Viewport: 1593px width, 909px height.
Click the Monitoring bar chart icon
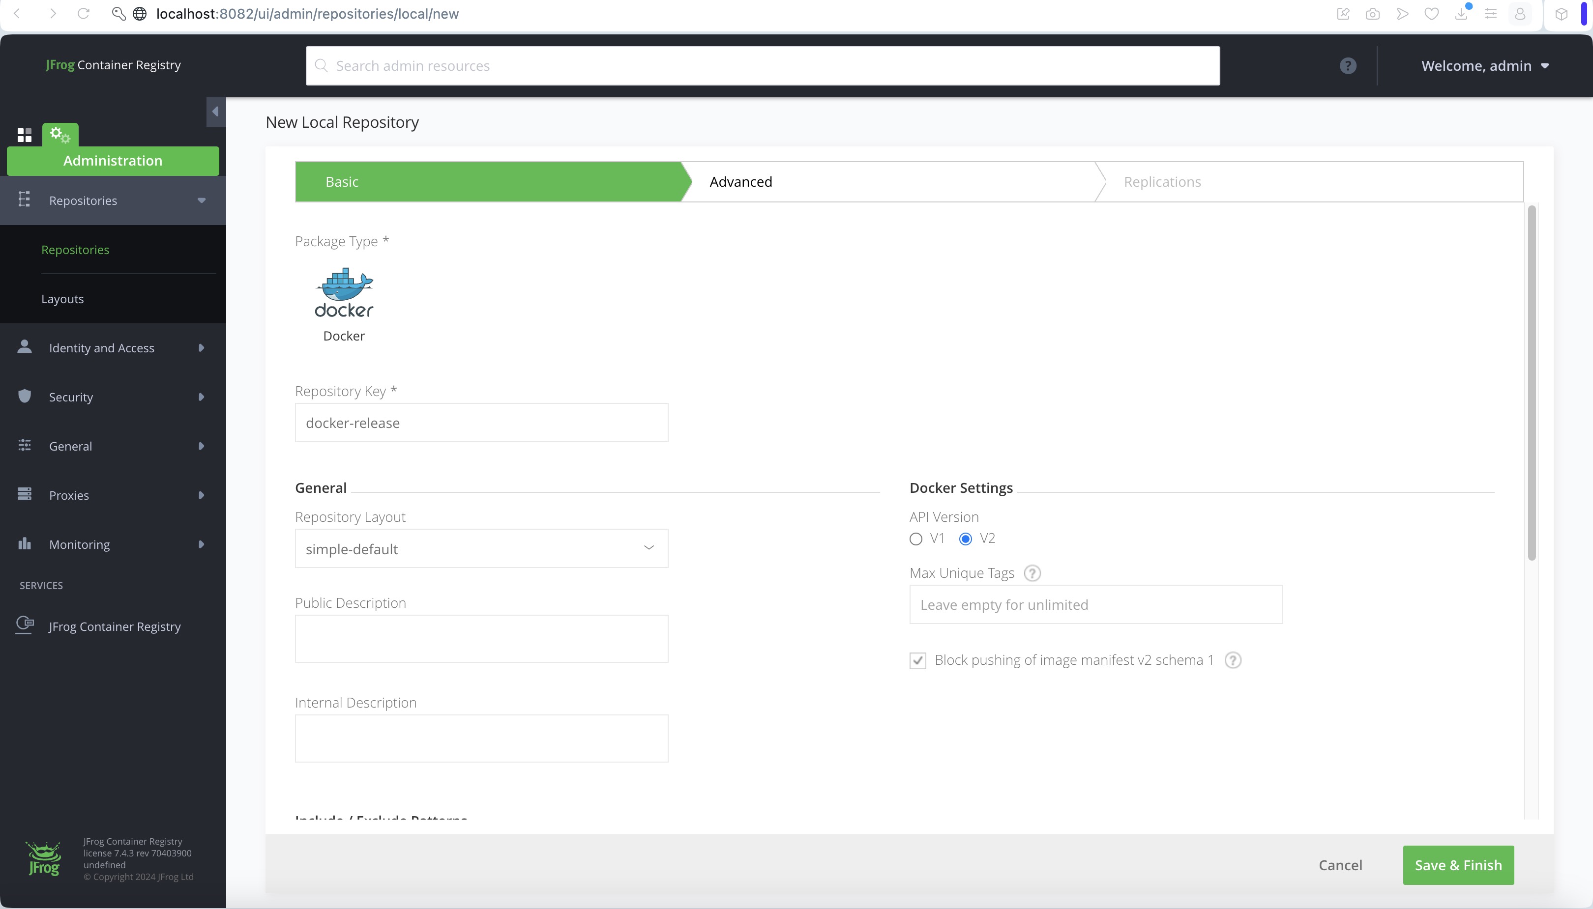click(x=25, y=543)
